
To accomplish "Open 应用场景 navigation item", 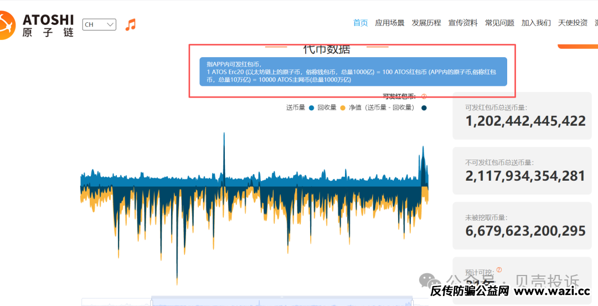I will pyautogui.click(x=390, y=23).
